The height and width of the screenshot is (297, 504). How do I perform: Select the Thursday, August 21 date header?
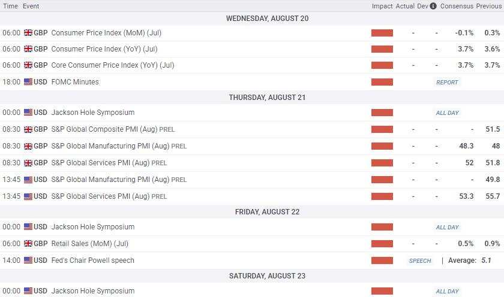(x=268, y=98)
